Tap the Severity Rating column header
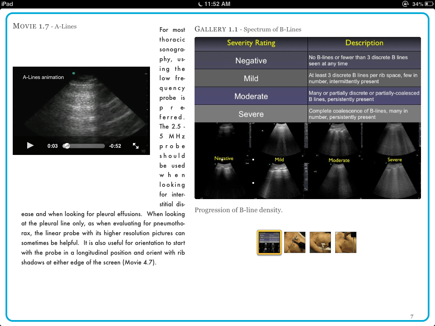Screen dimensions: 435x326 click(x=251, y=43)
